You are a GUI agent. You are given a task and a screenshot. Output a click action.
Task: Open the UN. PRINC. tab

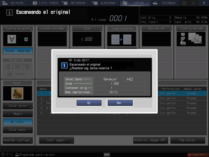pos(15,3)
